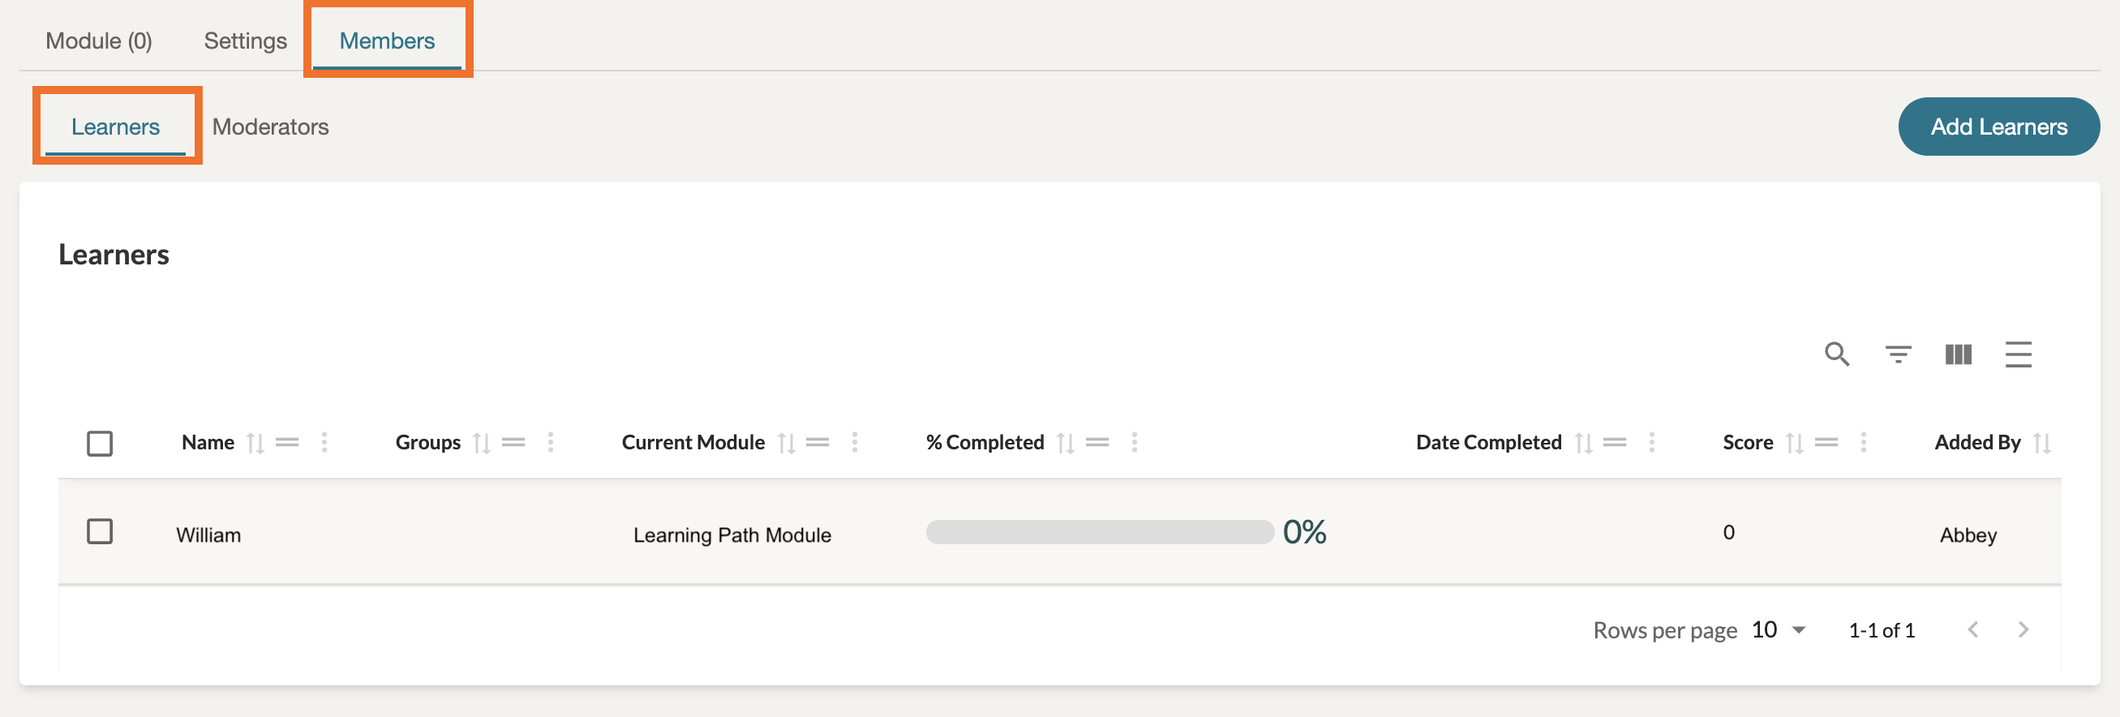Switch to the Settings tab

(x=245, y=41)
